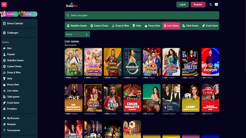Click the sort dropdown up-down arrows
Screen dimensions: 246x138
tap(87, 34)
